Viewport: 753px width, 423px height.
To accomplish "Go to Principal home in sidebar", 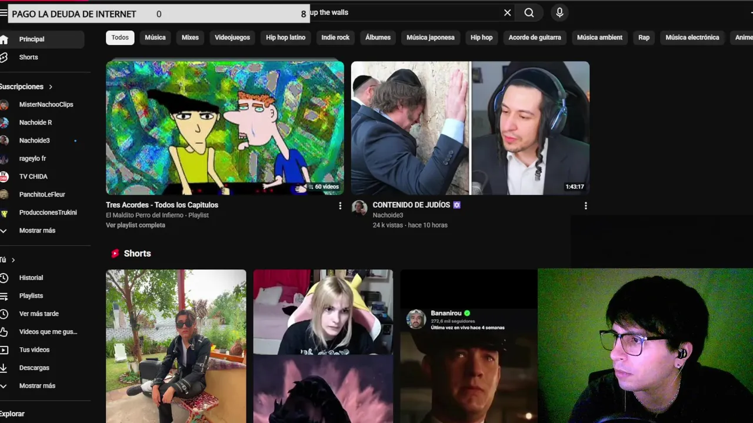I will 42,39.
